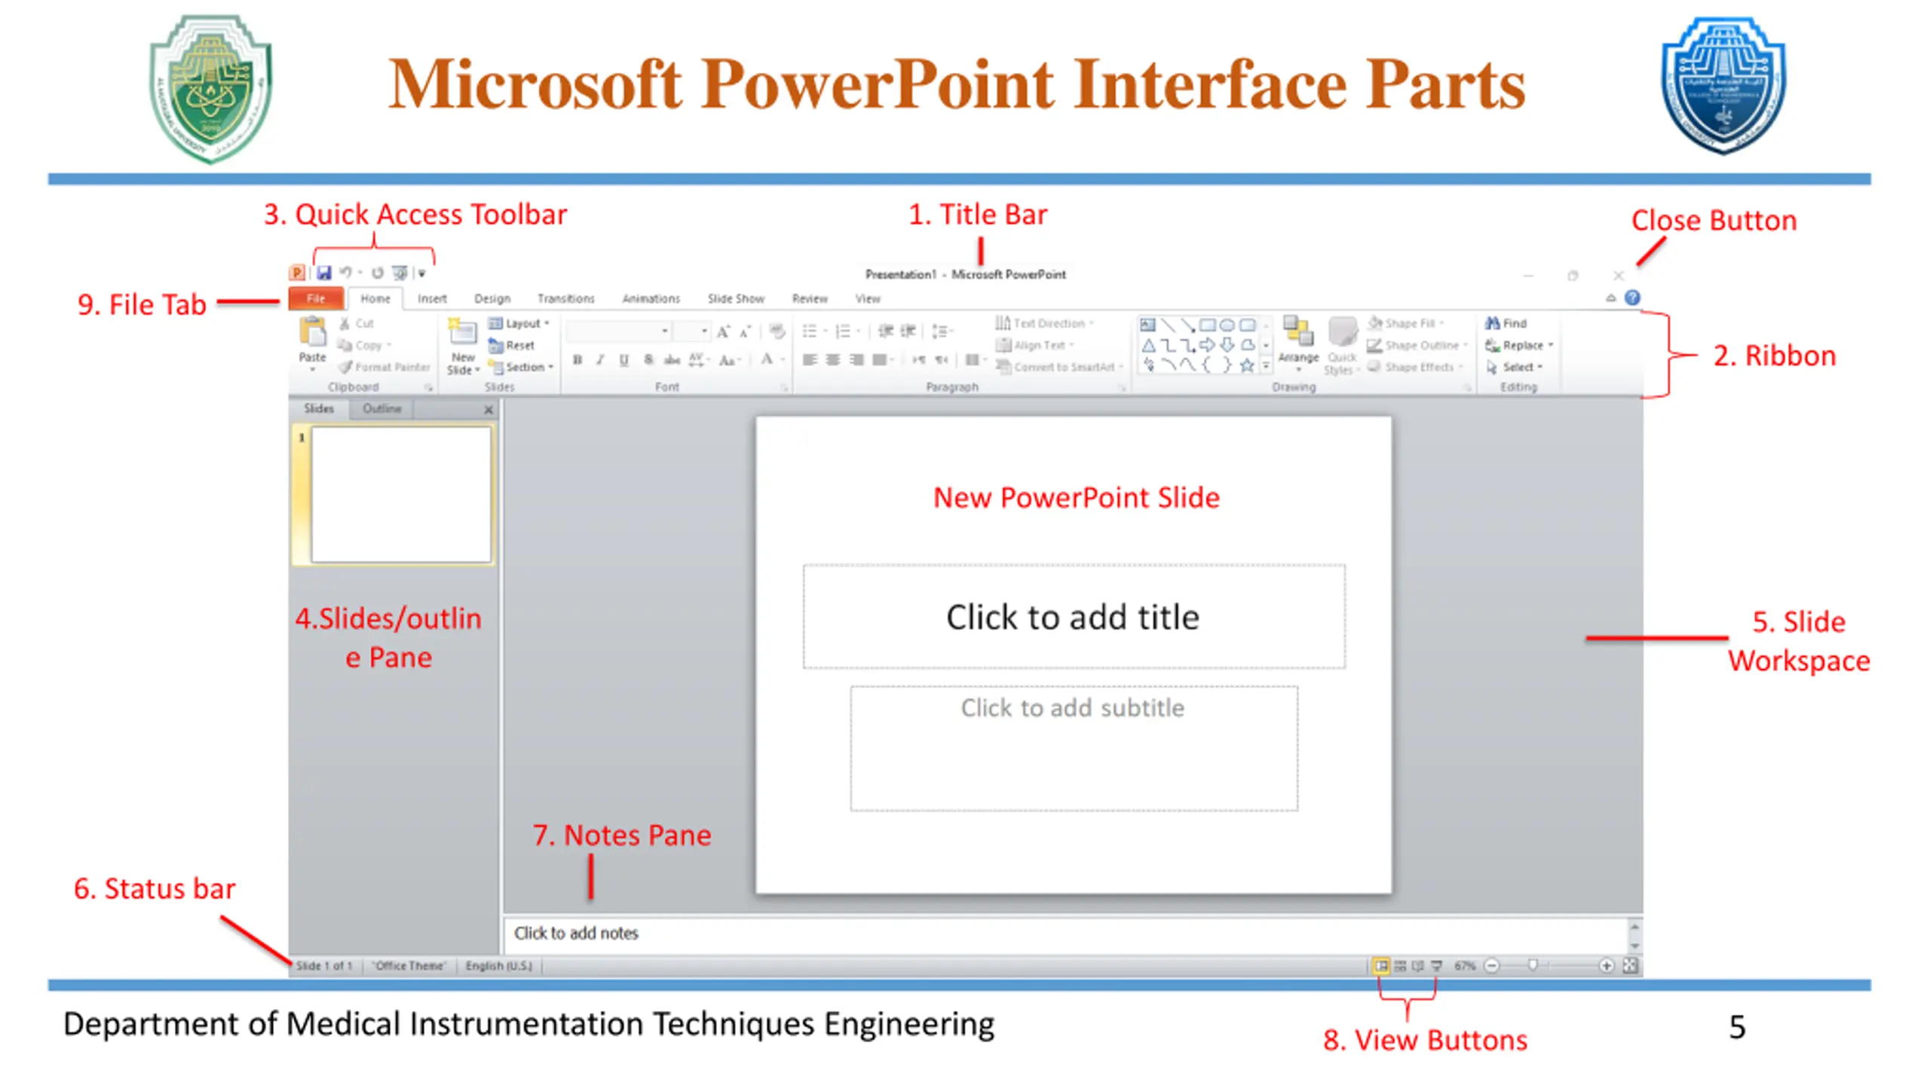This screenshot has height=1085, width=1930.
Task: Click the Cut scissors command
Action: (x=356, y=323)
